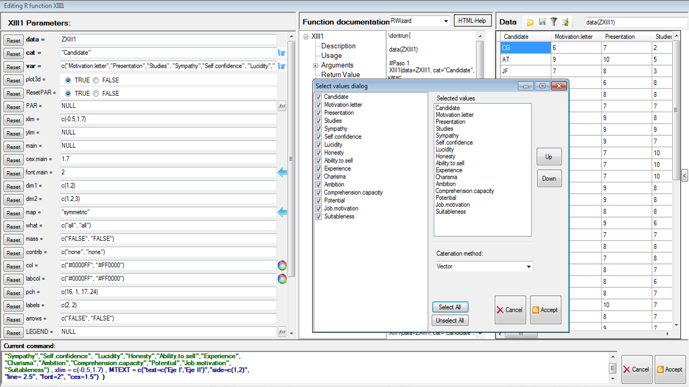Cancel the function editing at bottom

pyautogui.click(x=637, y=369)
